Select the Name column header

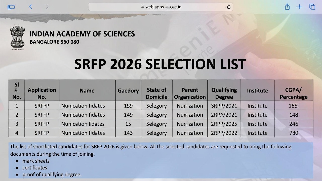(87, 90)
